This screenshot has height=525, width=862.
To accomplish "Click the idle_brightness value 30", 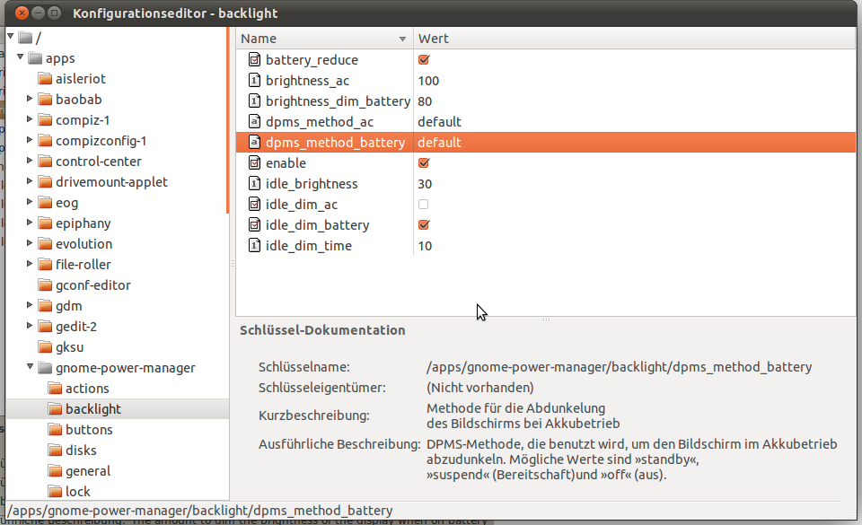I will (x=425, y=184).
